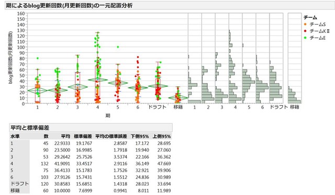Click the green outlier point at 80 in 期 1

(x=38, y=58)
